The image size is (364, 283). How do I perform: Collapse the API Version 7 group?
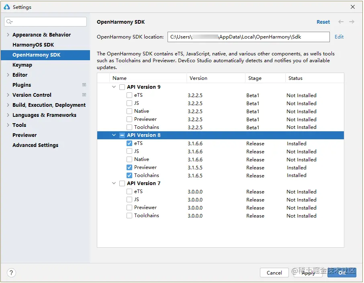click(x=114, y=183)
